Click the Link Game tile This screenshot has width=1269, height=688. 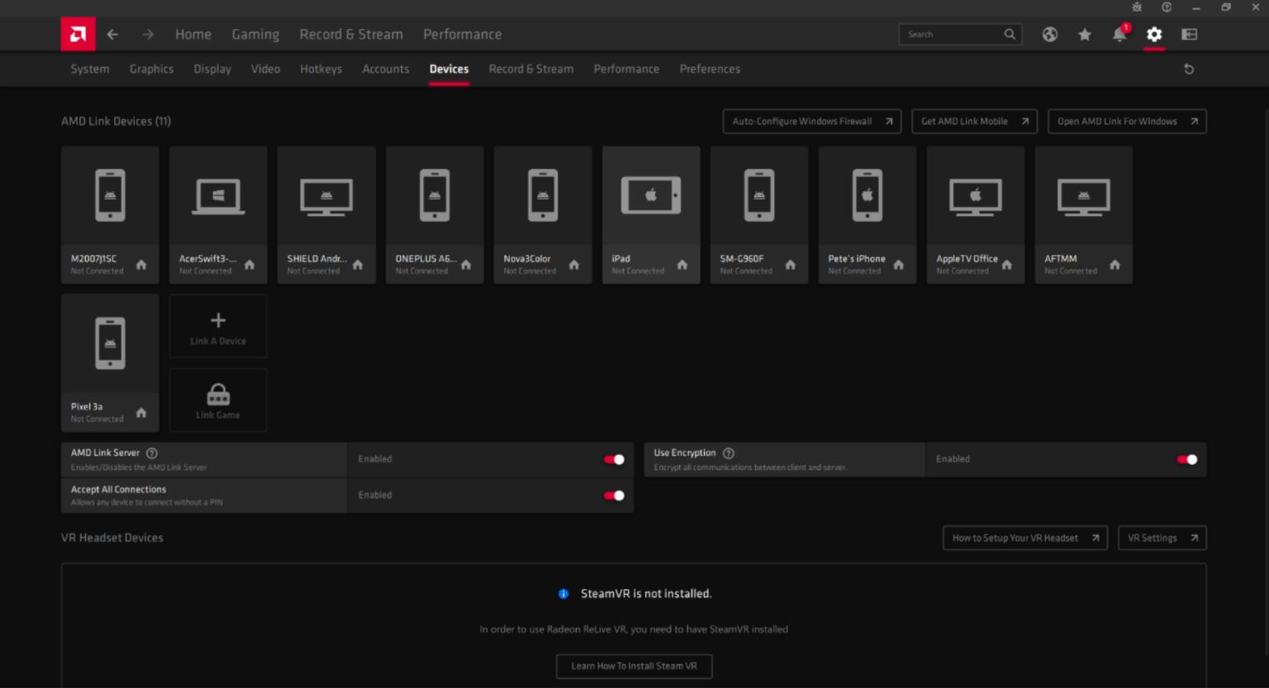(218, 400)
